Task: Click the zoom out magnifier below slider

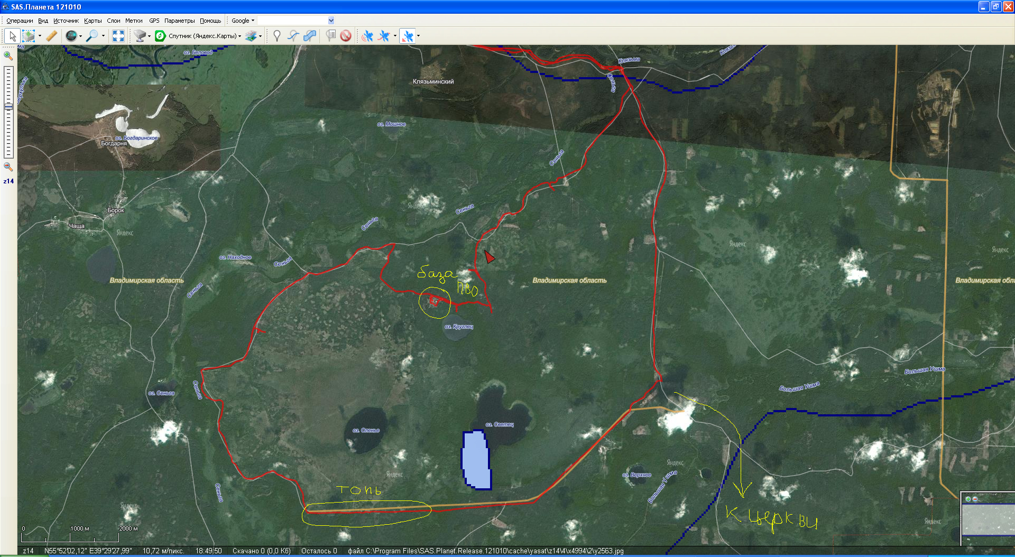Action: pyautogui.click(x=8, y=166)
